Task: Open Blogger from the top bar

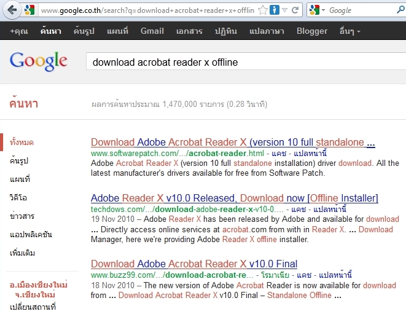Action: click(312, 31)
